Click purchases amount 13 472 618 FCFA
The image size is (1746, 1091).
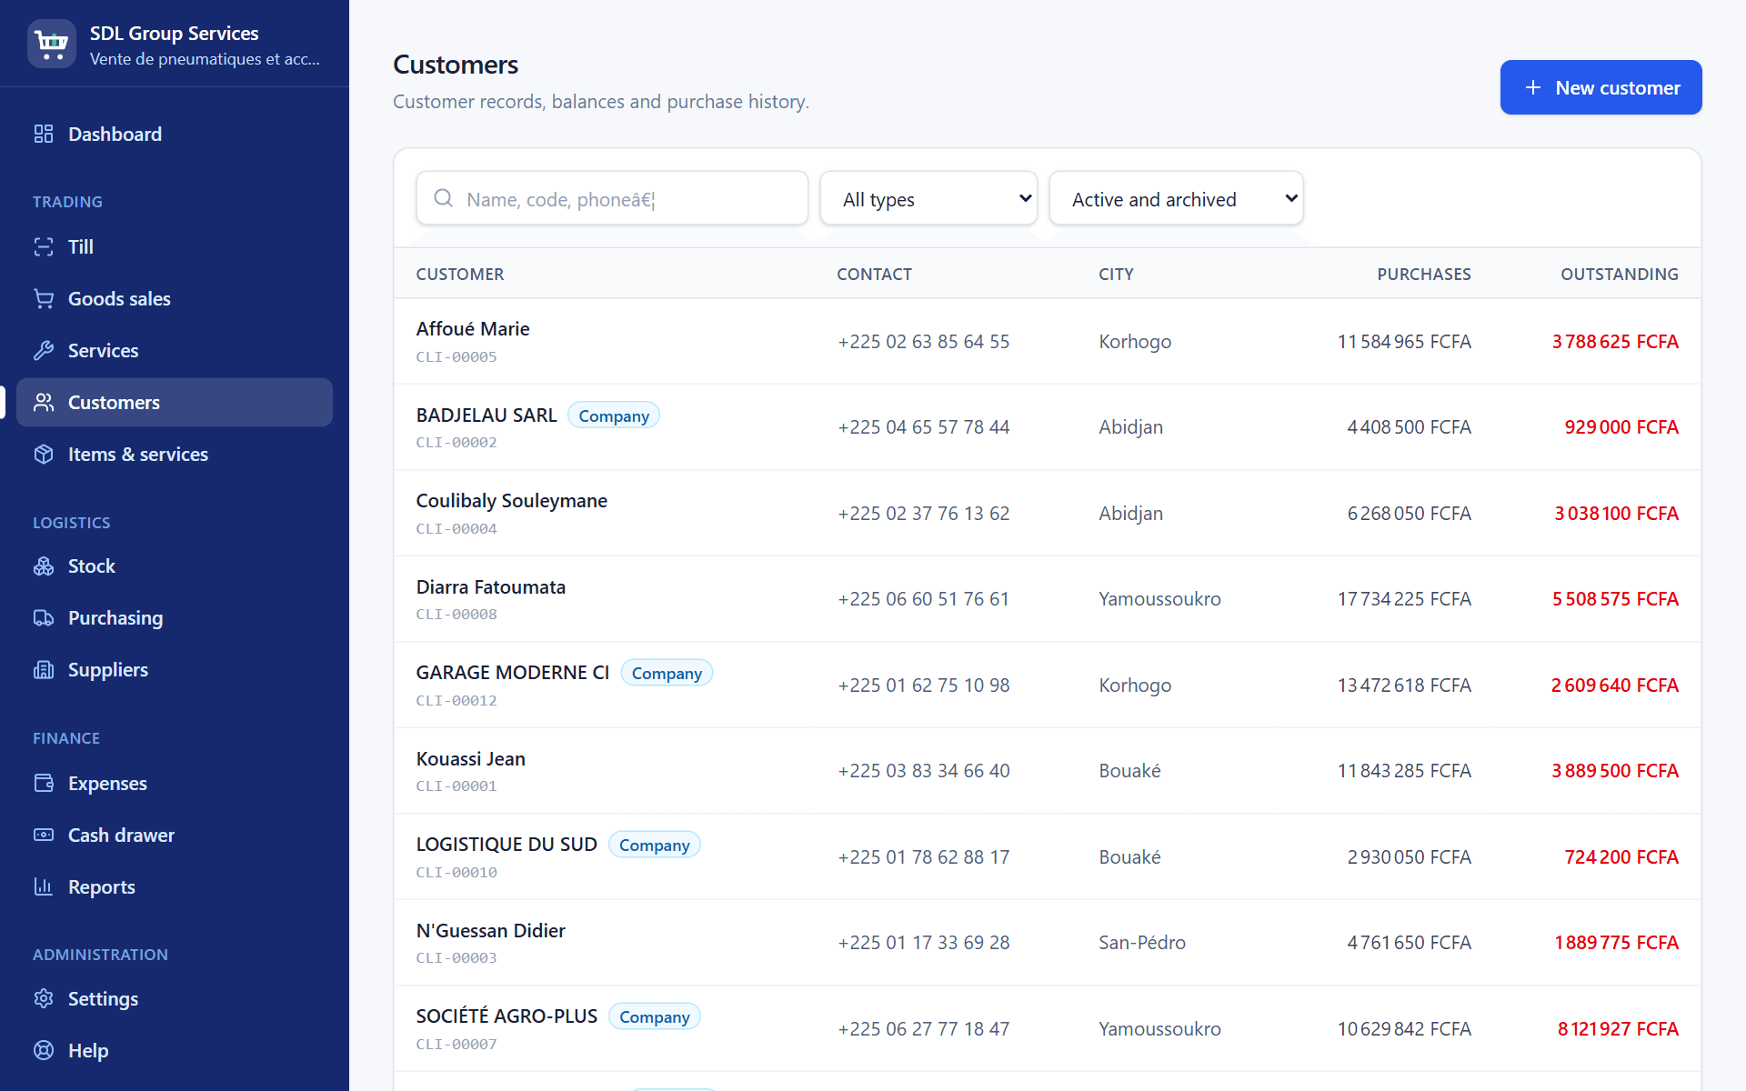point(1404,686)
